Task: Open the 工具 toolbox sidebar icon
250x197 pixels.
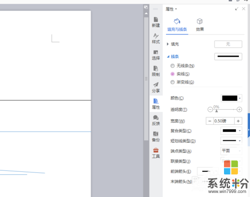Action: (x=156, y=153)
